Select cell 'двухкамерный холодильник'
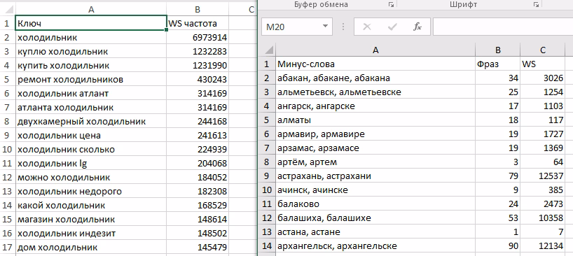573x256 pixels. click(91, 121)
